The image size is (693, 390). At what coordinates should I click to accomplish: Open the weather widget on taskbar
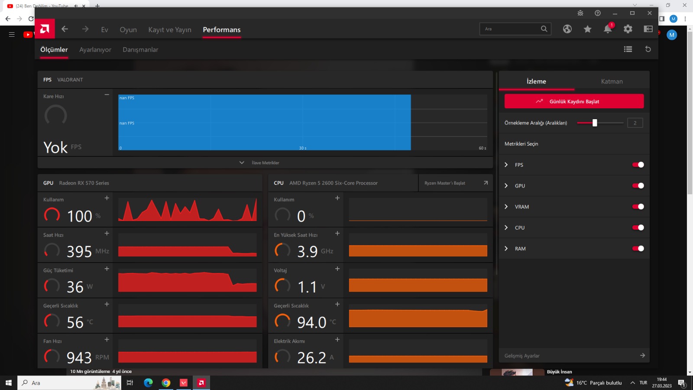pos(593,383)
